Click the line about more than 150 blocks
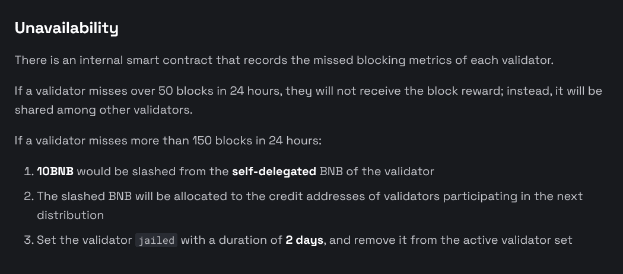The width and height of the screenshot is (623, 274). (168, 141)
